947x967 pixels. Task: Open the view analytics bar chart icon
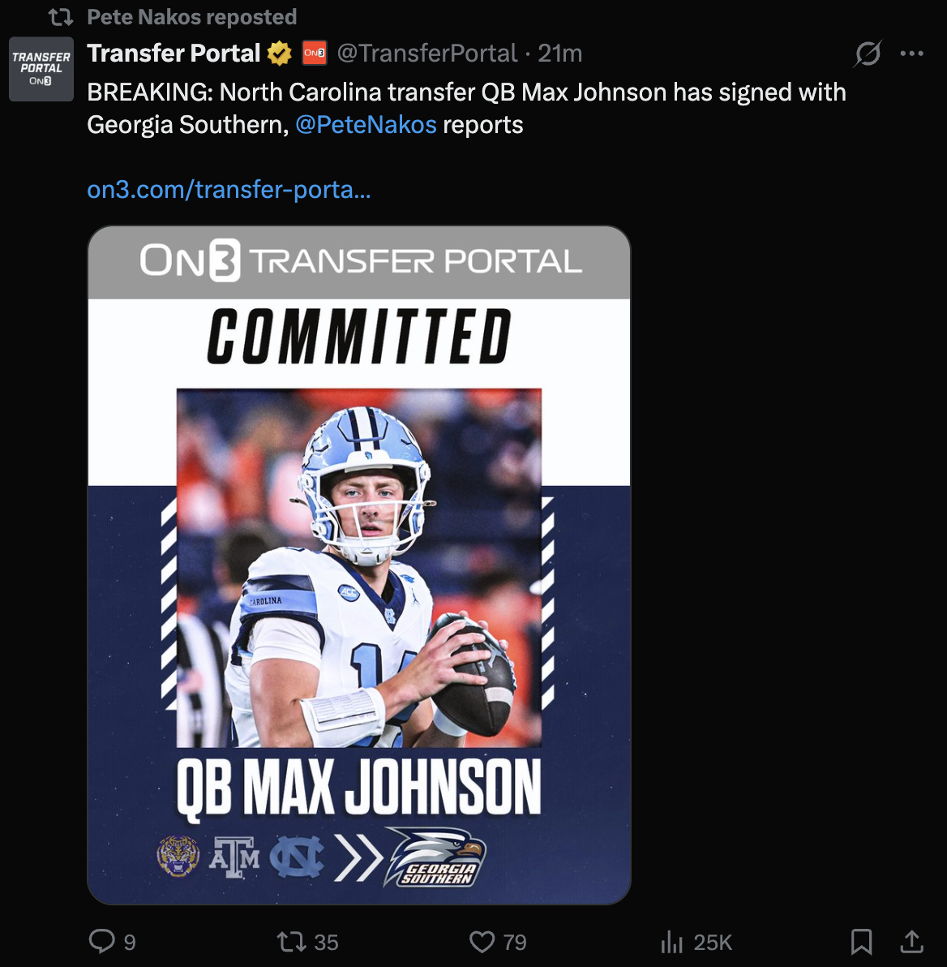[x=672, y=941]
